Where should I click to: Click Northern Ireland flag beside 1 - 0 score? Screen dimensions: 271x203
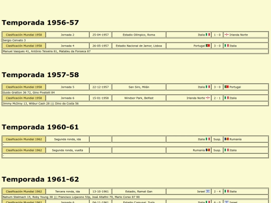click(226, 35)
